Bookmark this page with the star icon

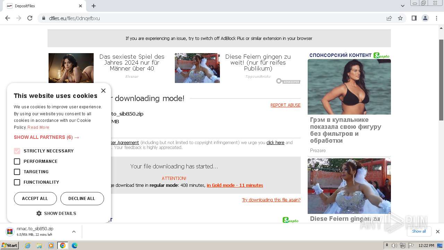click(x=400, y=18)
